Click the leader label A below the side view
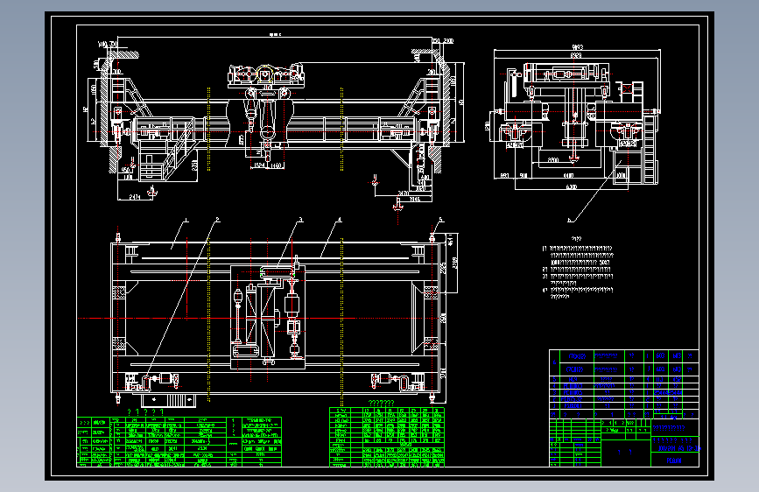This screenshot has height=492, width=759. 569,221
